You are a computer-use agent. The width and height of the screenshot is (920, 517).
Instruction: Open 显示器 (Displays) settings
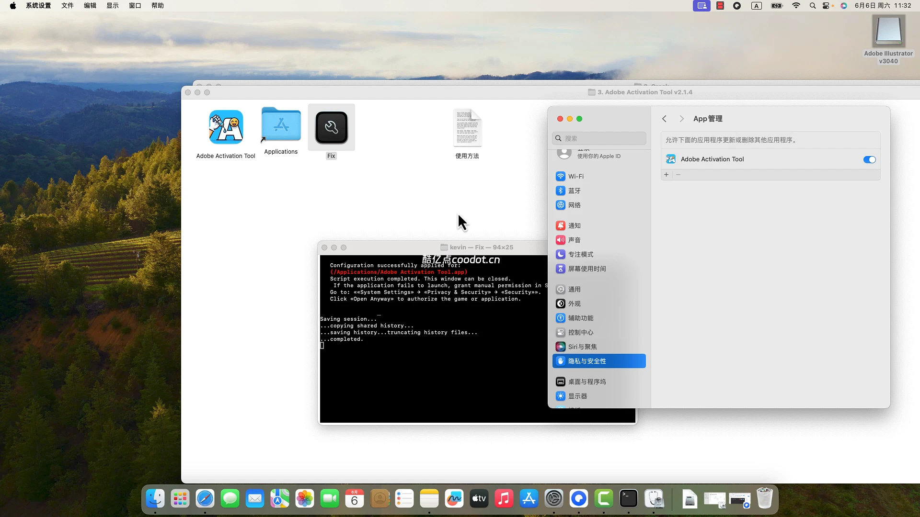pyautogui.click(x=599, y=396)
